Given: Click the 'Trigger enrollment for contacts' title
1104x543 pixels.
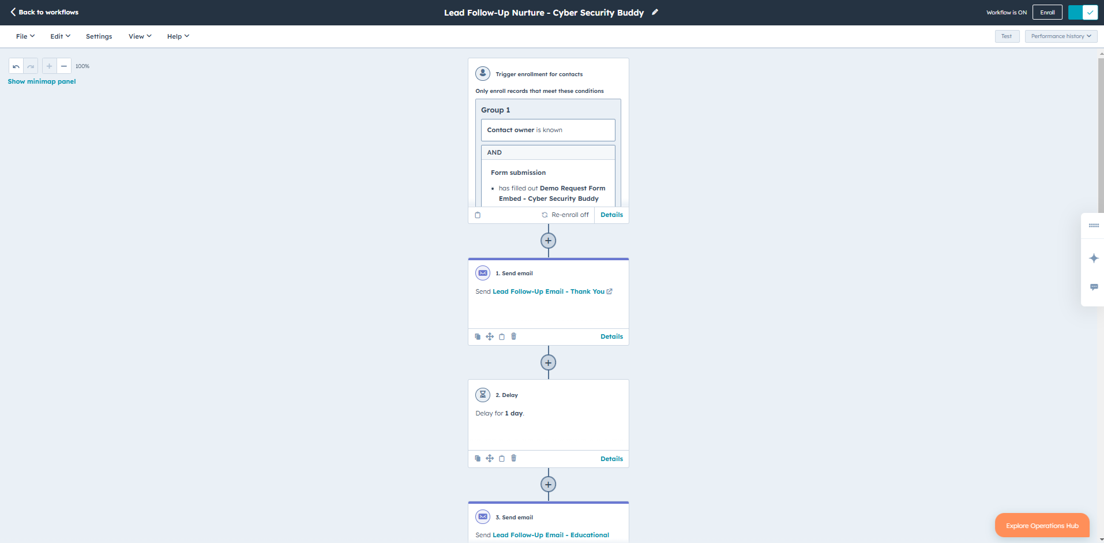Looking at the screenshot, I should (x=539, y=74).
